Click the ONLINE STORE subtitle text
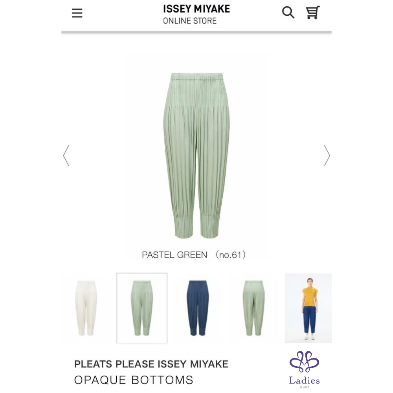 click(190, 21)
